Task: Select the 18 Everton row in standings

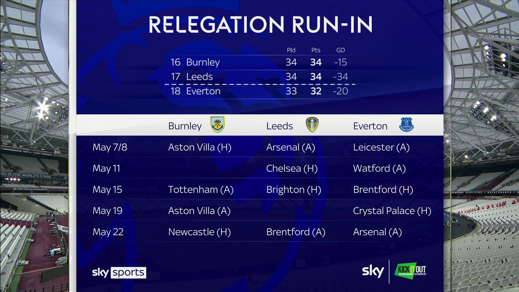Action: point(258,91)
